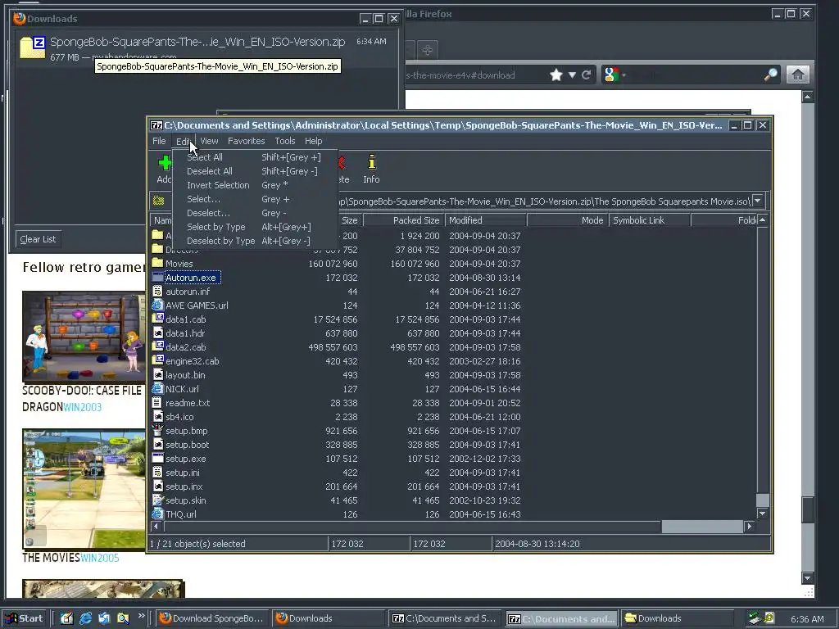The width and height of the screenshot is (839, 629).
Task: Choose Select All from Edit menu
Action: point(254,157)
